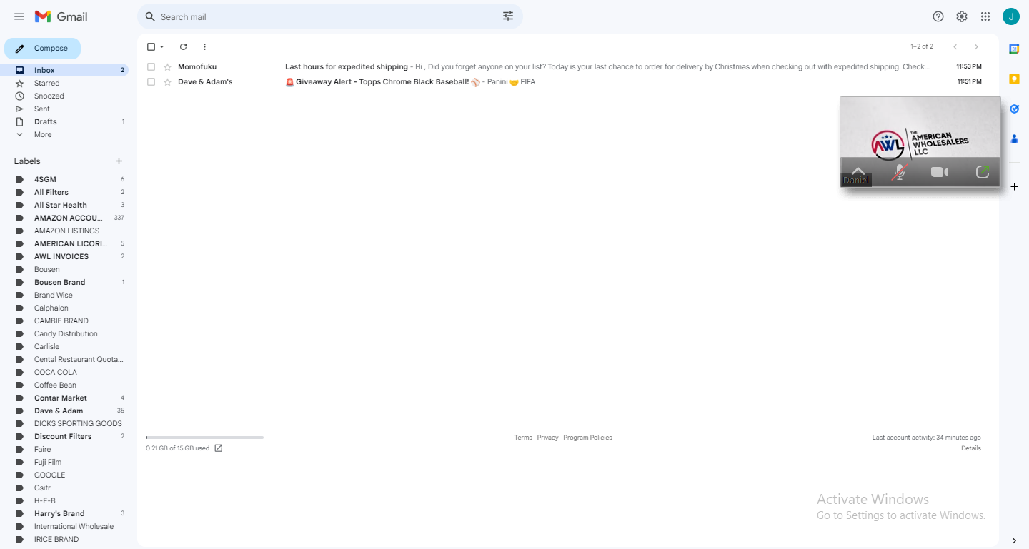Open Google Tasks side panel
The image size is (1029, 549).
point(1014,109)
